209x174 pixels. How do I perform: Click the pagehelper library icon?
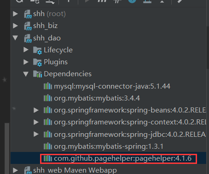48,158
